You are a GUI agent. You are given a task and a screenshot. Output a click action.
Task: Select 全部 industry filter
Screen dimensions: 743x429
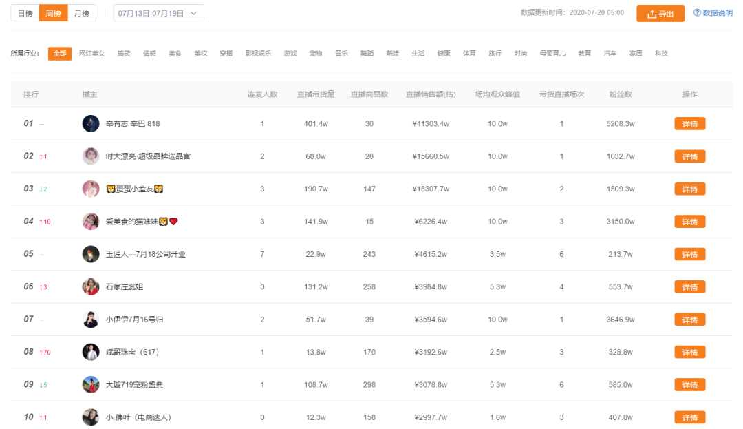60,54
